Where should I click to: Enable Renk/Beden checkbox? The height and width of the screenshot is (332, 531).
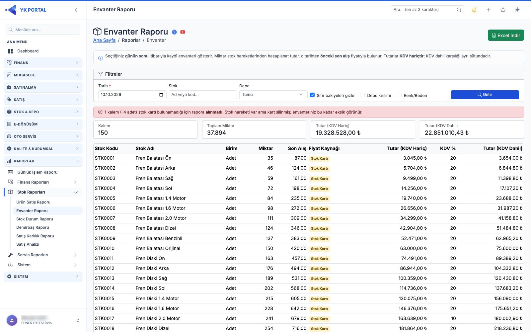tap(399, 95)
